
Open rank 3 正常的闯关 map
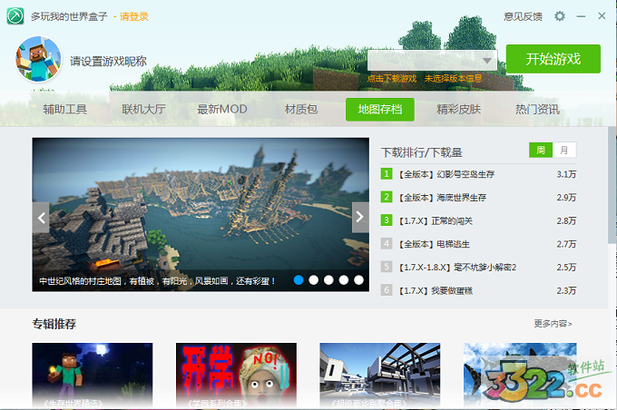pyautogui.click(x=436, y=220)
